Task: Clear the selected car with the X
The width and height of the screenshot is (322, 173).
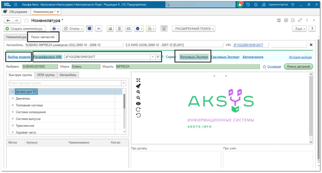Action: [311, 45]
